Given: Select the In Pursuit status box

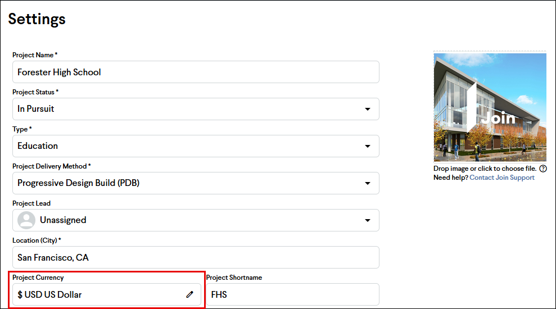Looking at the screenshot, I should [196, 109].
